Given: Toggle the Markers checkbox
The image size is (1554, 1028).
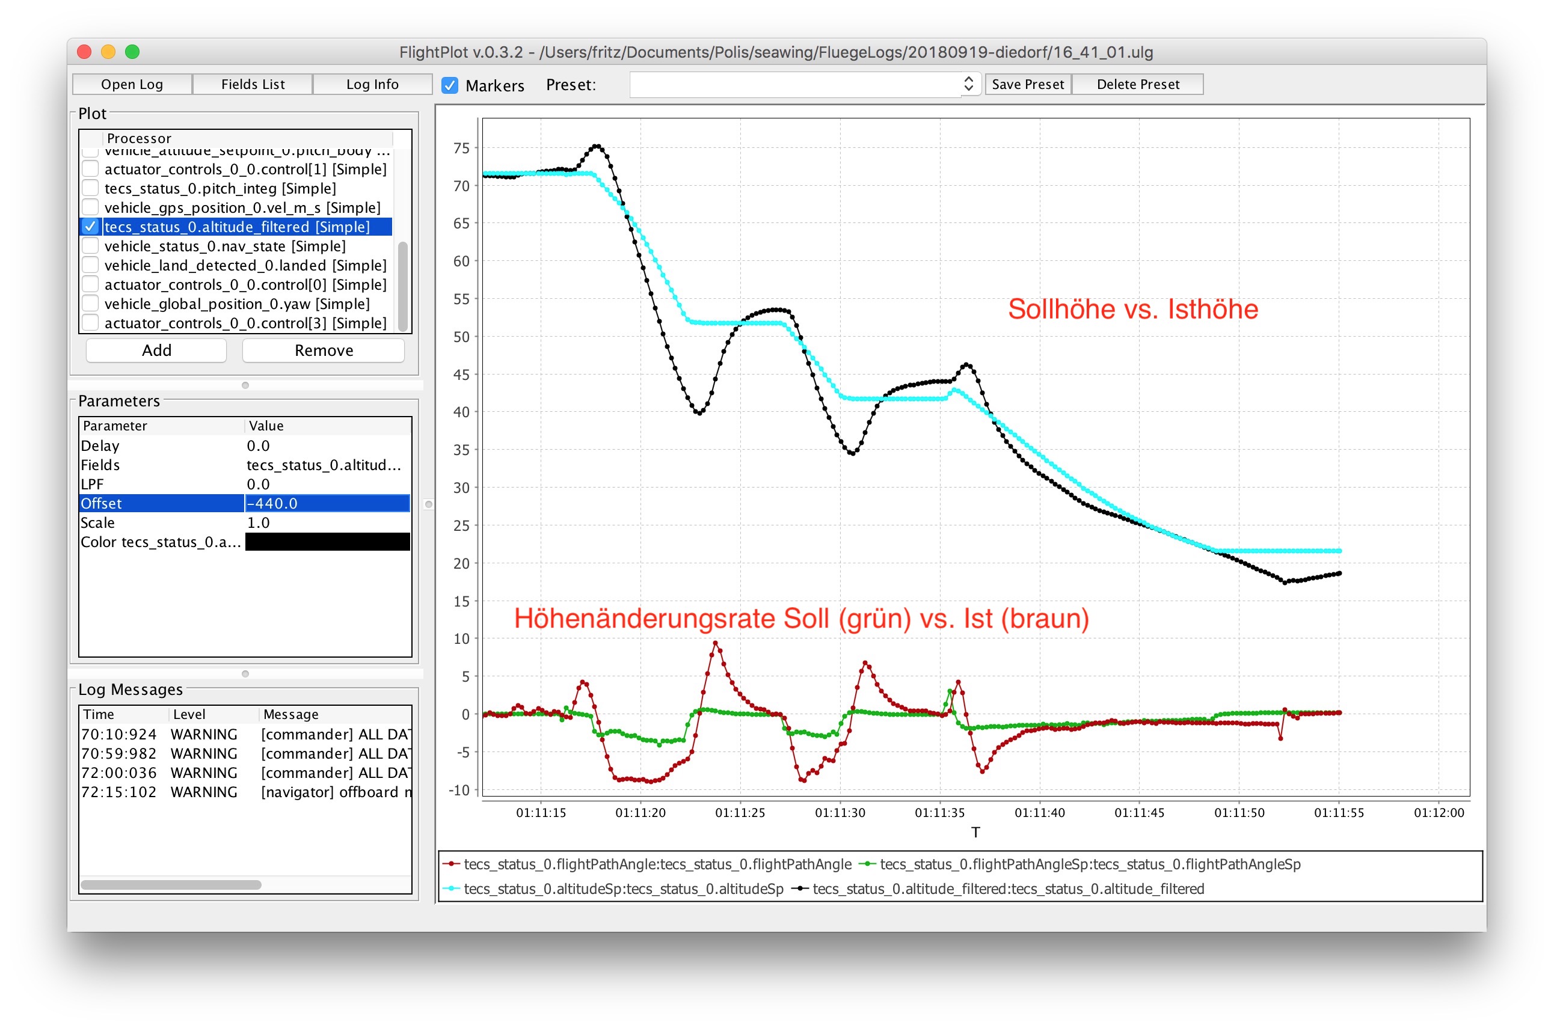Looking at the screenshot, I should 450,85.
